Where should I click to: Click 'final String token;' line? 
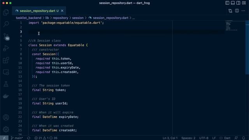49,90
